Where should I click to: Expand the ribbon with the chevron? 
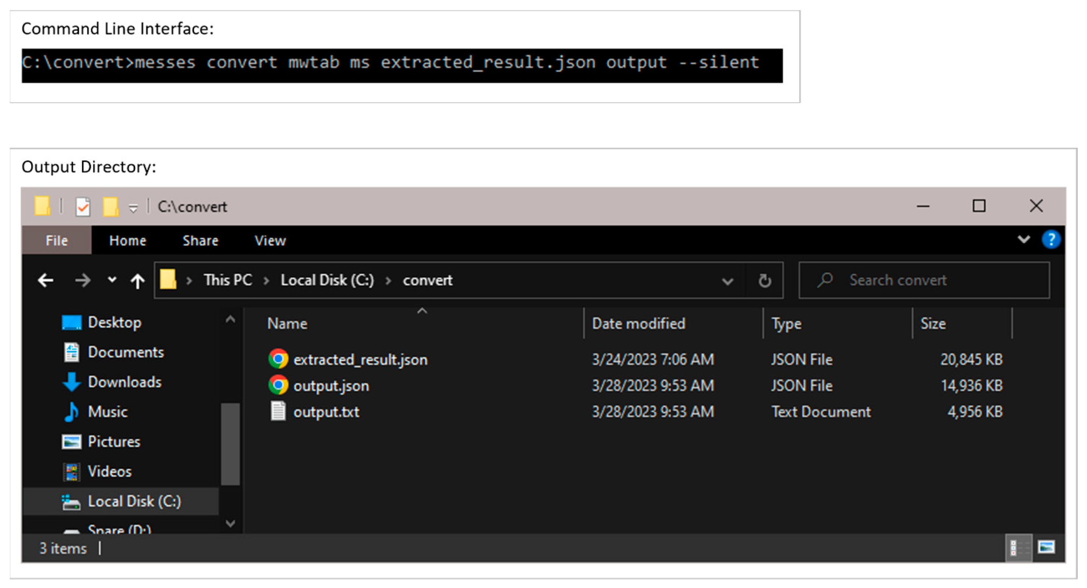tap(1024, 240)
